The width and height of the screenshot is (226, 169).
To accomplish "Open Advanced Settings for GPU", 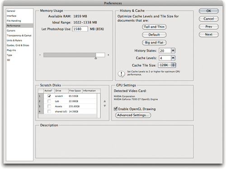I will (133, 115).
